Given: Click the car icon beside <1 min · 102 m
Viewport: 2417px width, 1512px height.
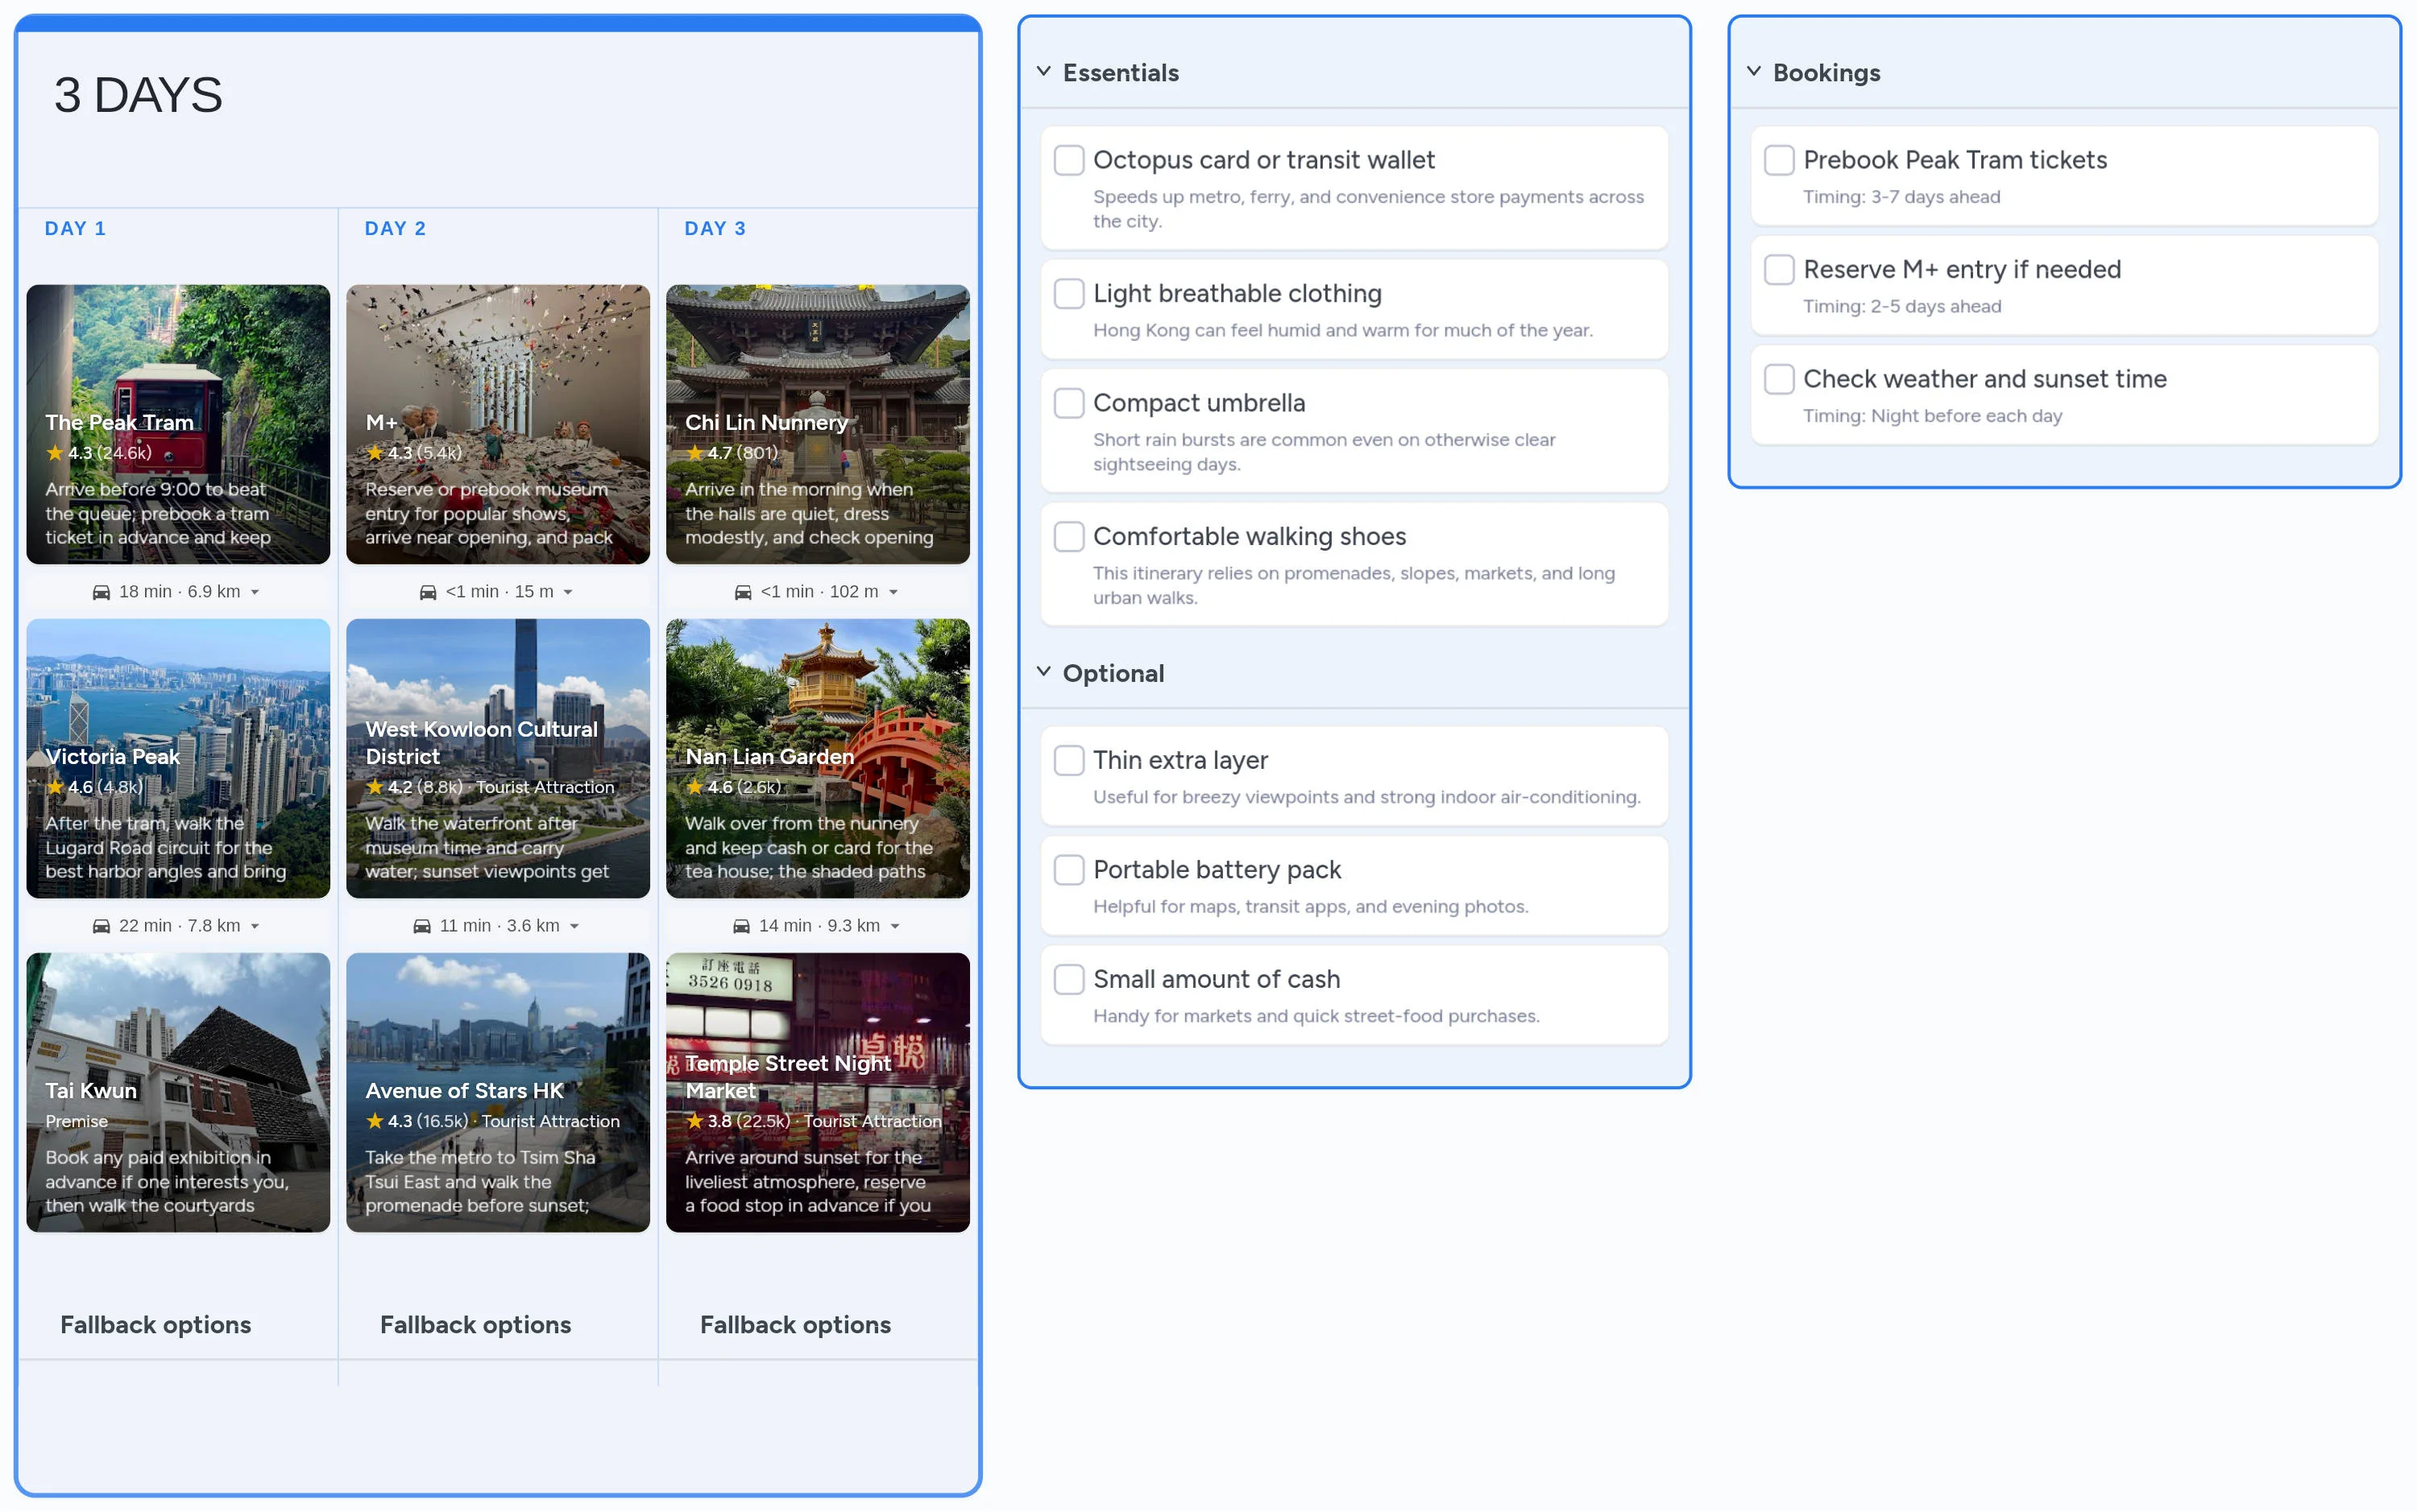Looking at the screenshot, I should [x=742, y=592].
